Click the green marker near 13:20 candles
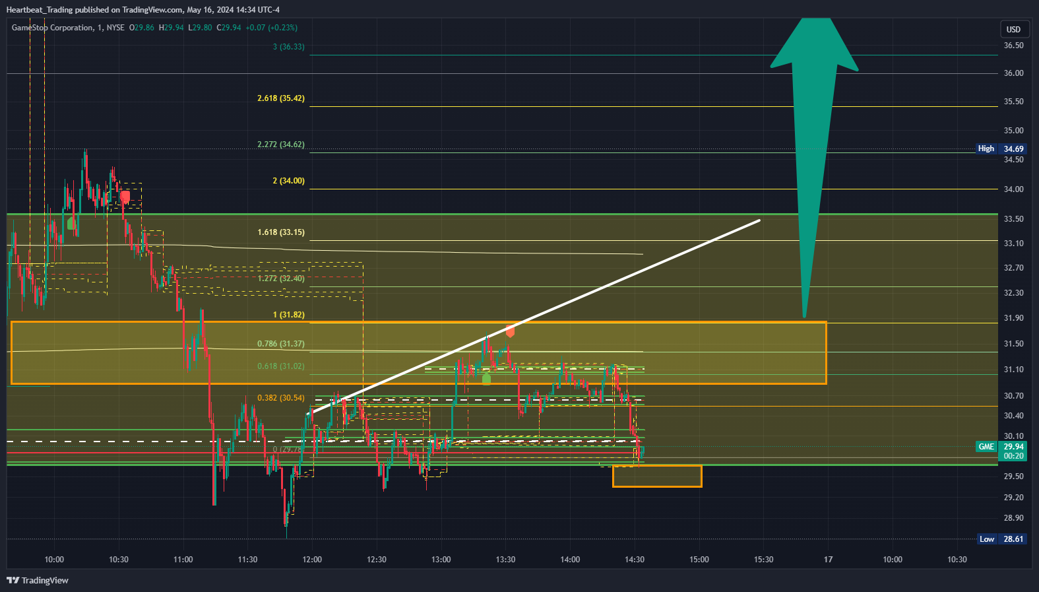 [486, 378]
